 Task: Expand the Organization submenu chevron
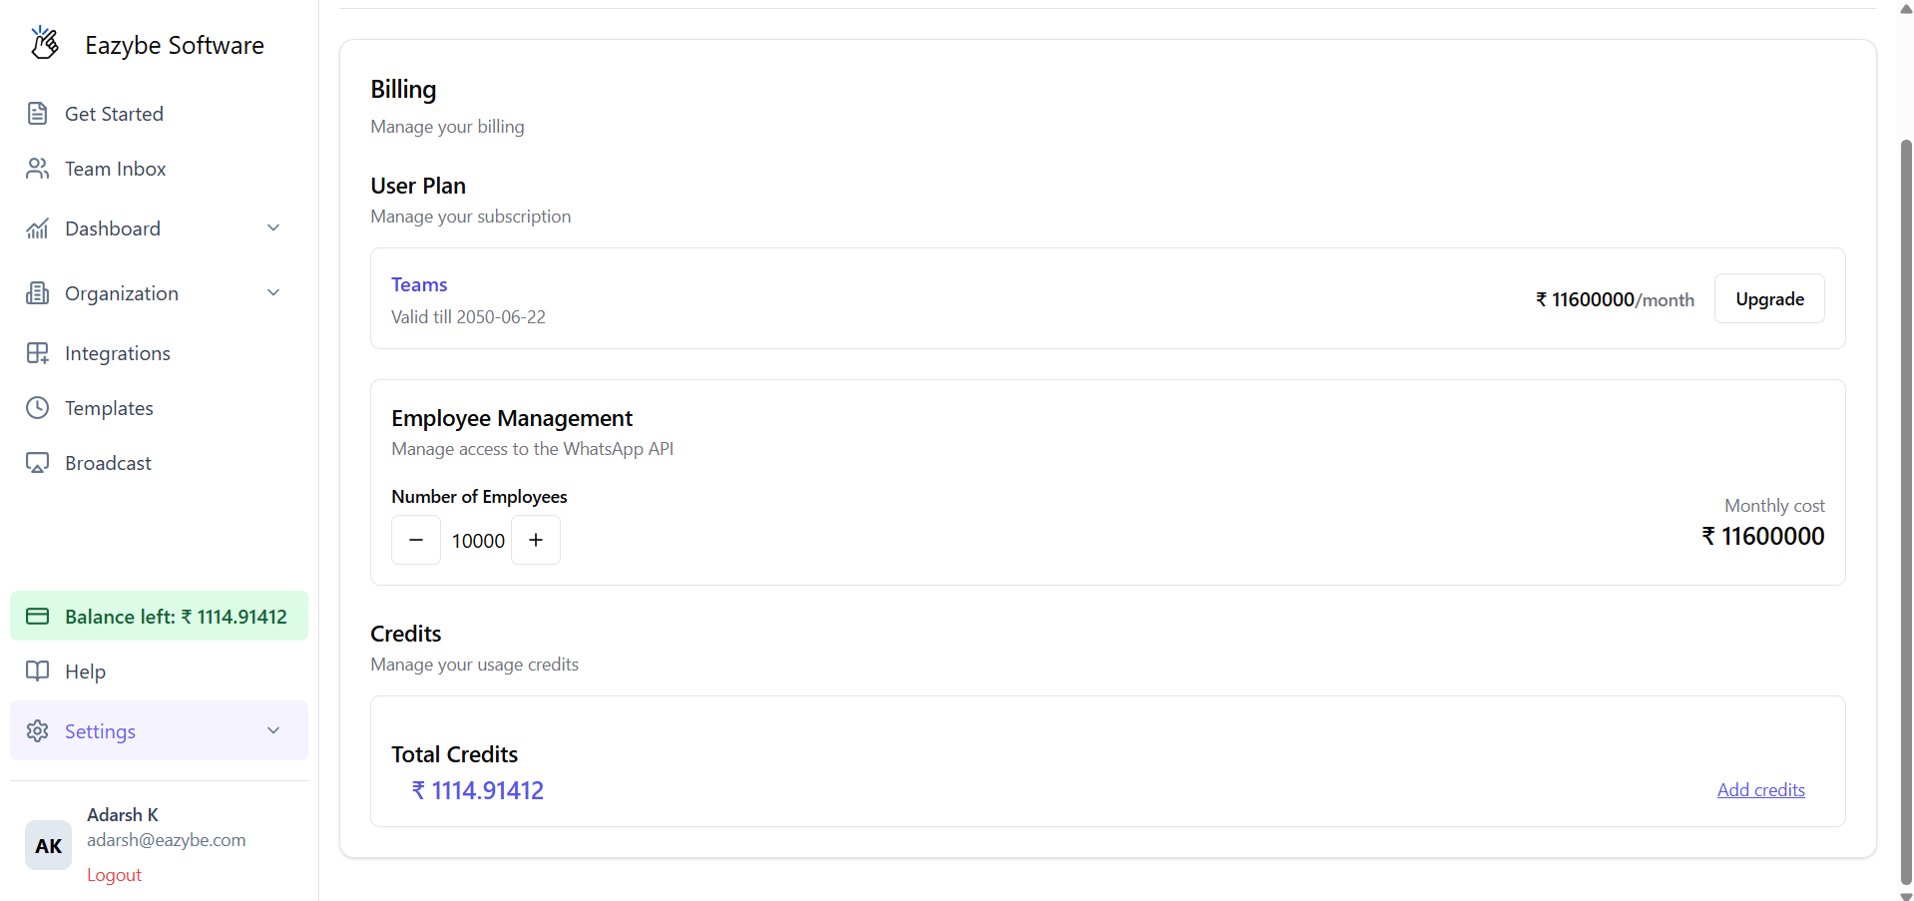click(x=273, y=293)
